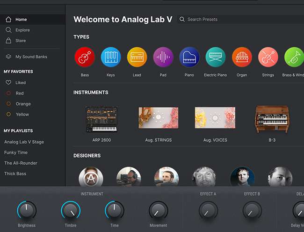Image resolution: width=304 pixels, height=232 pixels.
Task: Open the Orange favorites label
Action: coord(23,104)
